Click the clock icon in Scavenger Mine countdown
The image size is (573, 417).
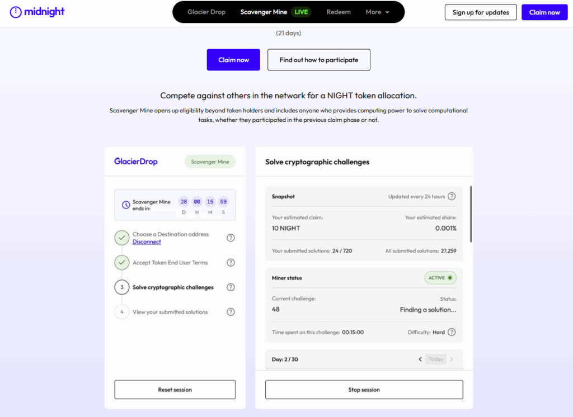point(125,205)
